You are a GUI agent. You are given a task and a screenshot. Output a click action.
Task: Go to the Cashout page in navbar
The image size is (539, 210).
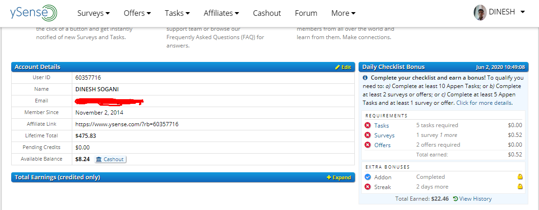(267, 13)
